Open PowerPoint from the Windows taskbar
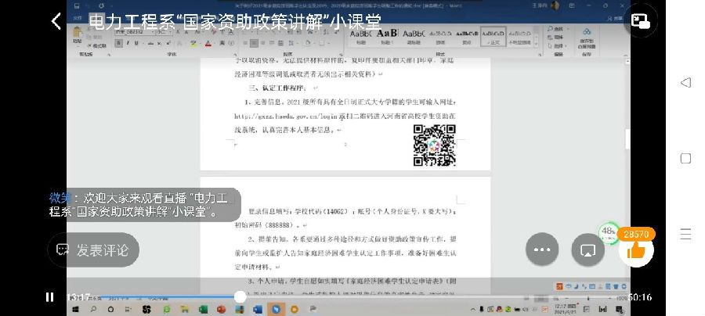Image resolution: width=705 pixels, height=316 pixels. (221, 309)
